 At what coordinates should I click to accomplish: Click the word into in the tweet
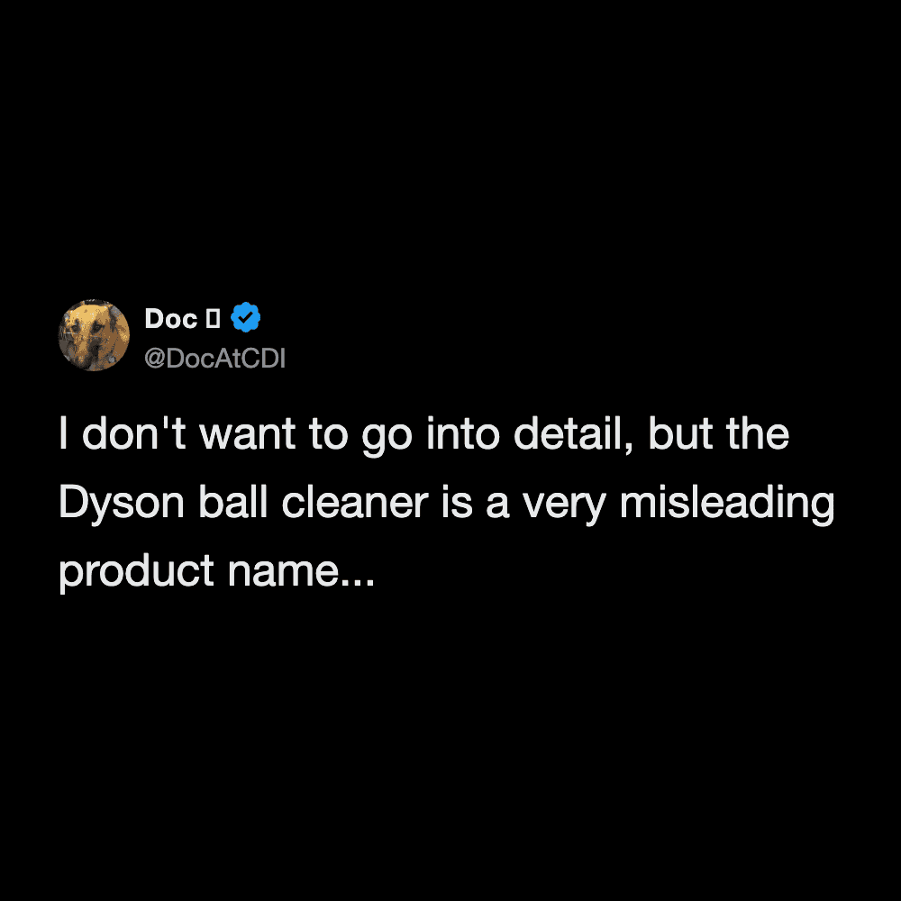(x=463, y=434)
